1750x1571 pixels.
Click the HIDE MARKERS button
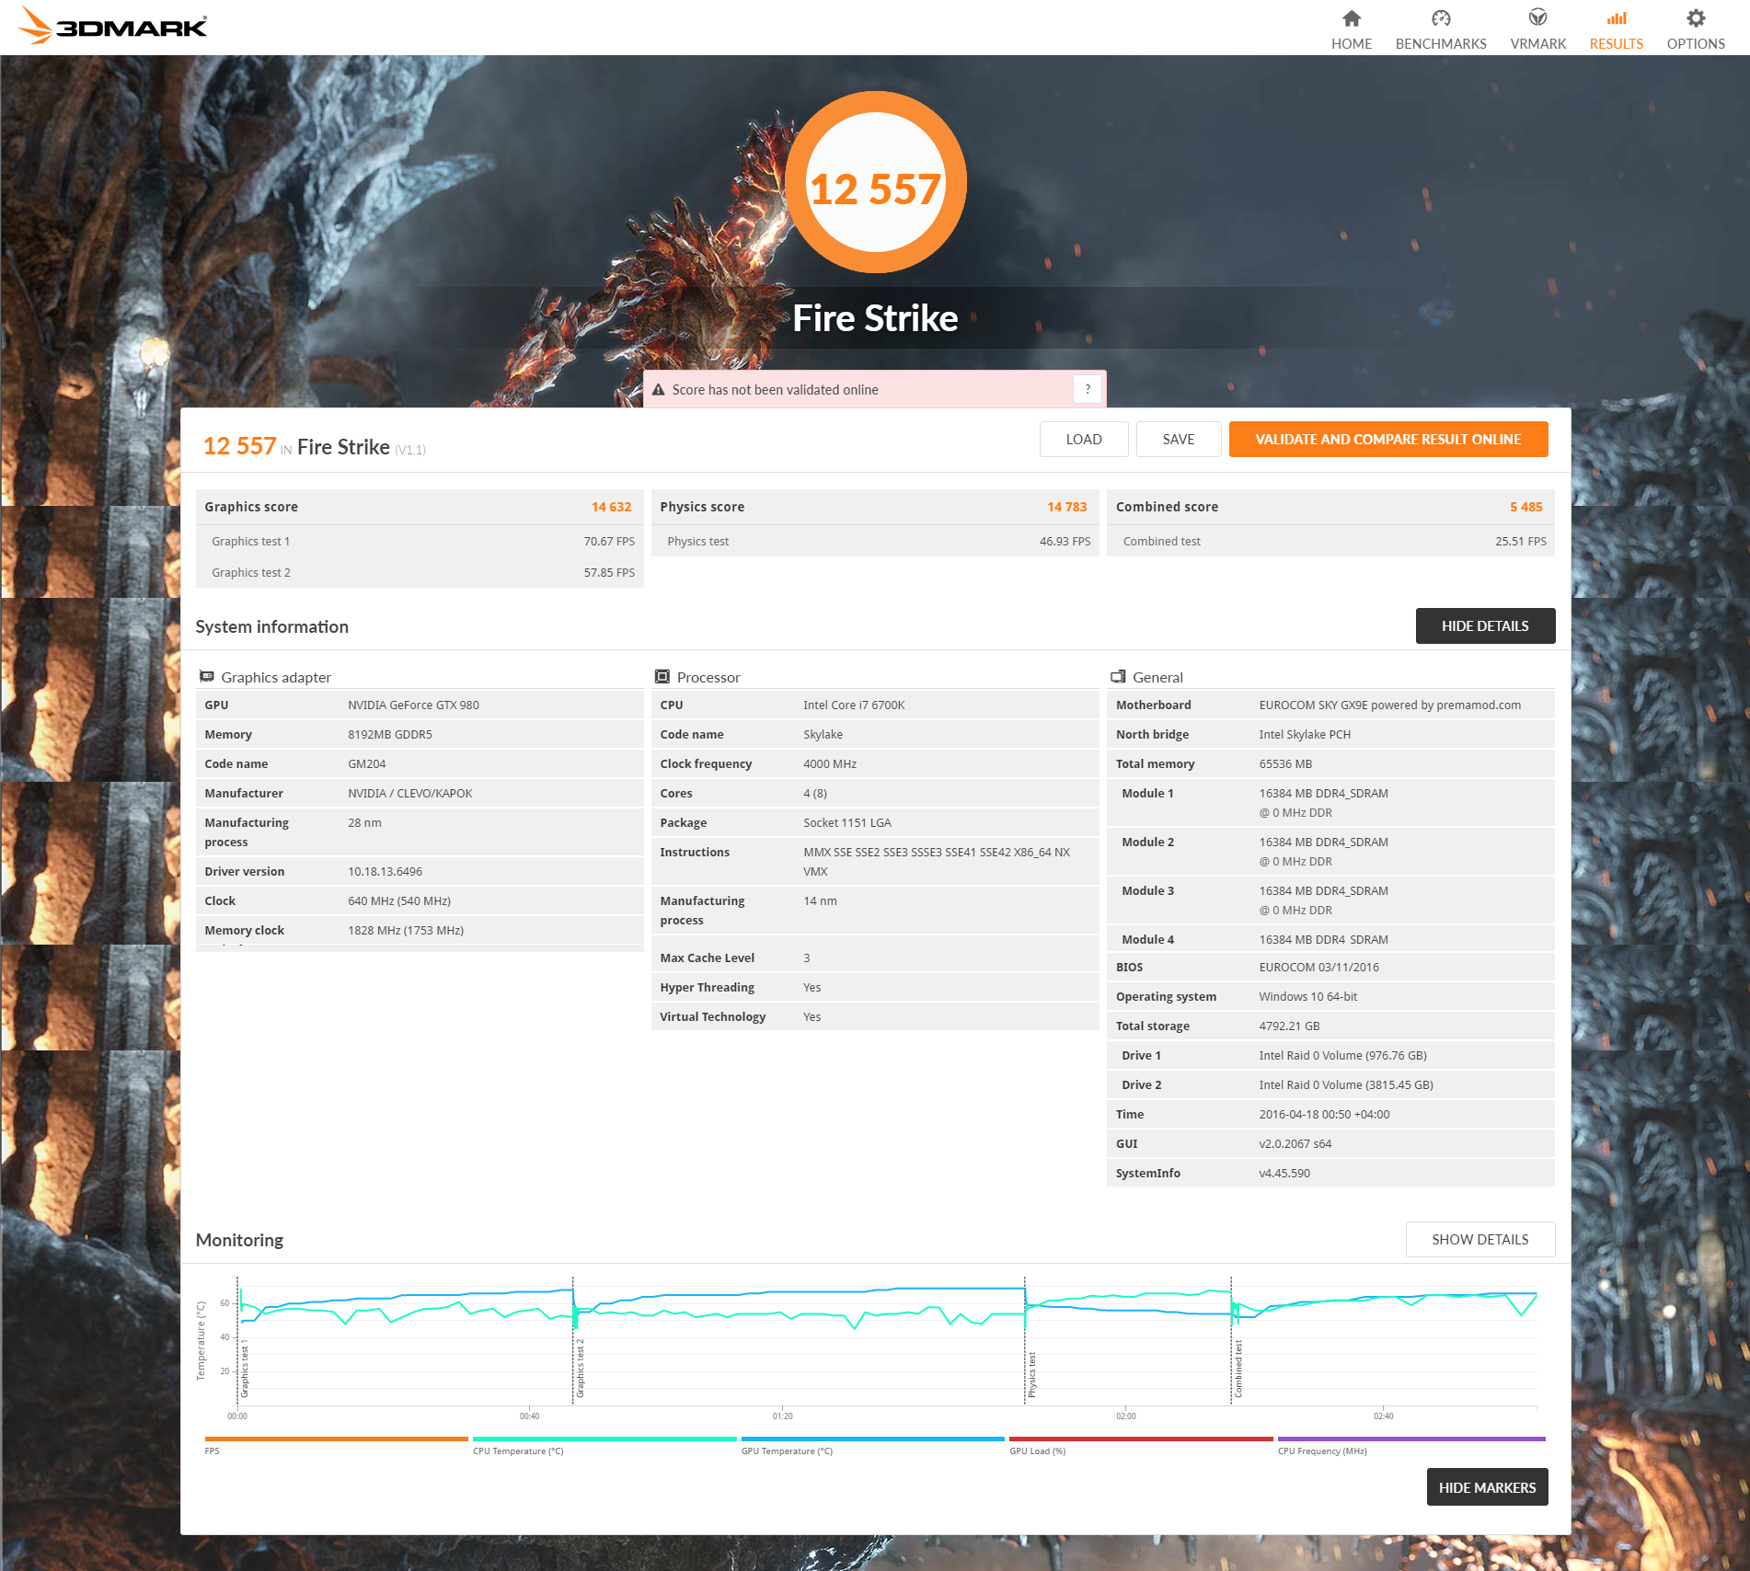point(1487,1487)
